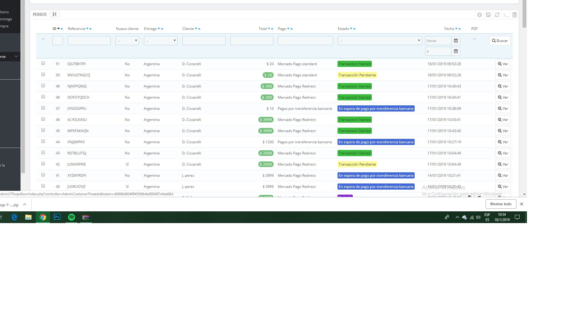Open the Desde date calendar picker
The image size is (563, 317).
point(456,41)
